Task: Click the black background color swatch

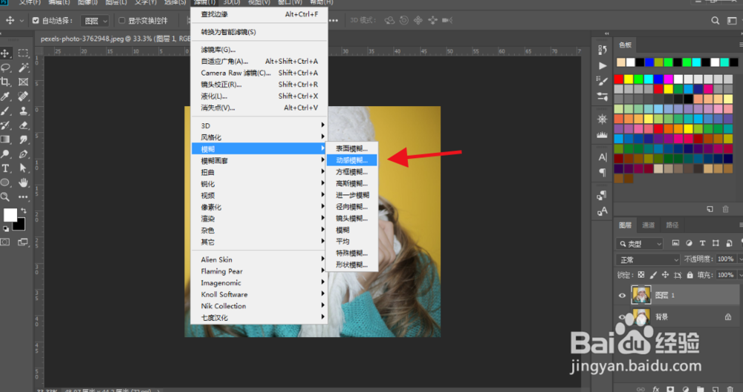Action: pos(19,224)
